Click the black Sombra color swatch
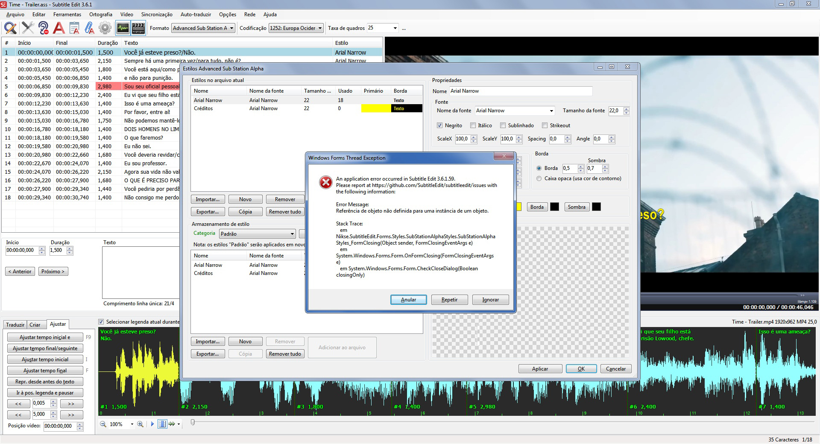820x444 pixels. [x=597, y=207]
